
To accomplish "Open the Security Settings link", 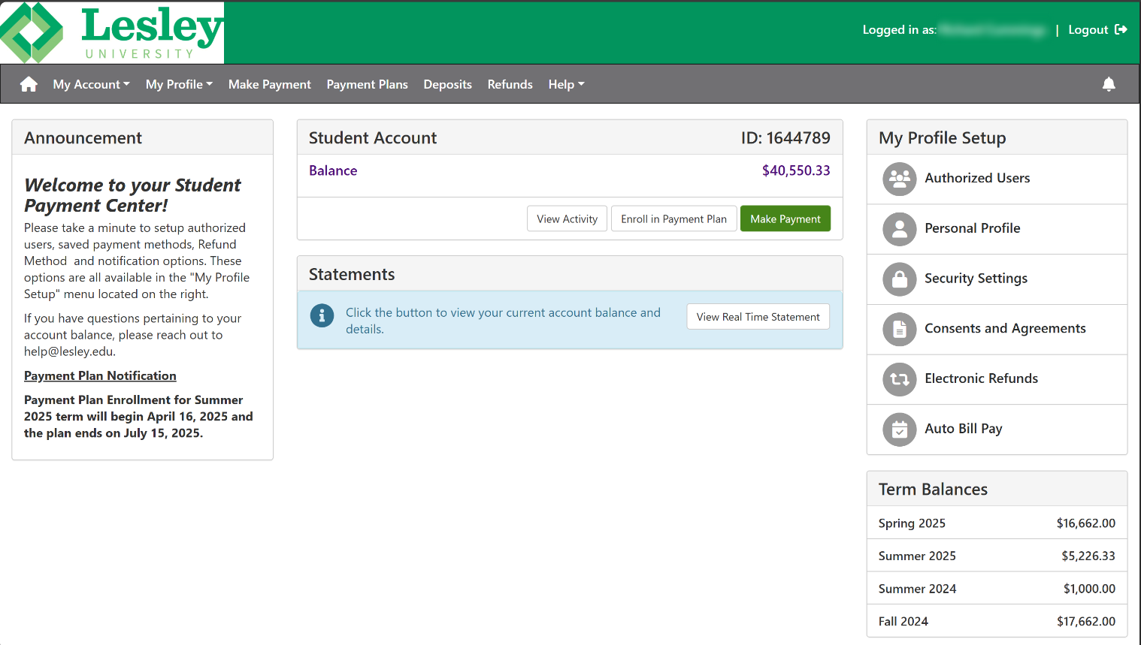I will pos(976,279).
